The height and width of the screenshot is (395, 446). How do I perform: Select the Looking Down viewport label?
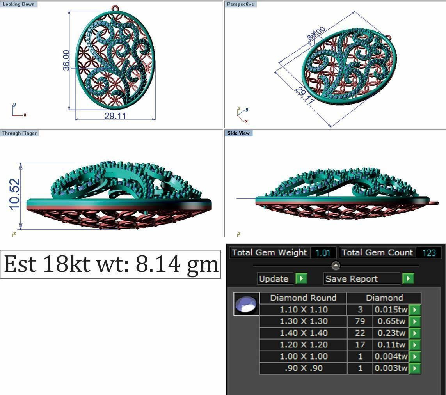click(x=18, y=4)
